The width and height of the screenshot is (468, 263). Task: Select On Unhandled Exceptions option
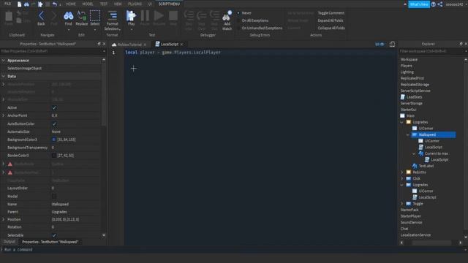[x=260, y=28]
